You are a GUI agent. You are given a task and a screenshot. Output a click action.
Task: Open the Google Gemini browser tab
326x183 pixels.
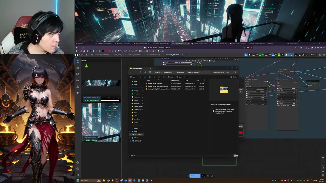tap(292, 44)
